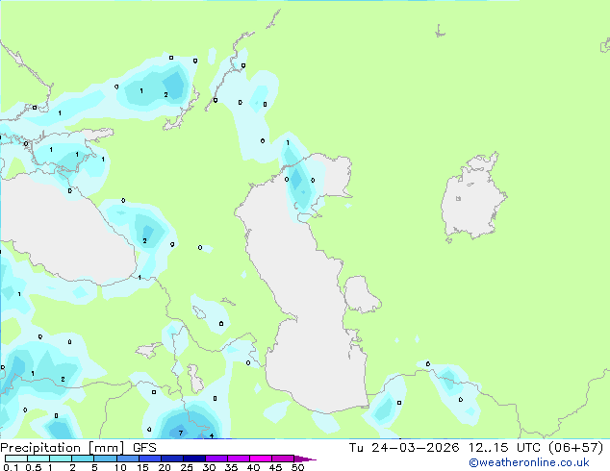Click the precipitation value 4 on the map

pos(212,436)
